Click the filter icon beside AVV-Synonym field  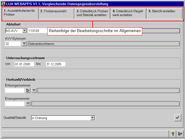24,44
